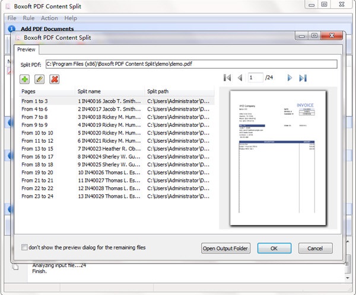Screen dimensions: 356x295
Task: Select the row From 23 to 24
Action: 117,196
